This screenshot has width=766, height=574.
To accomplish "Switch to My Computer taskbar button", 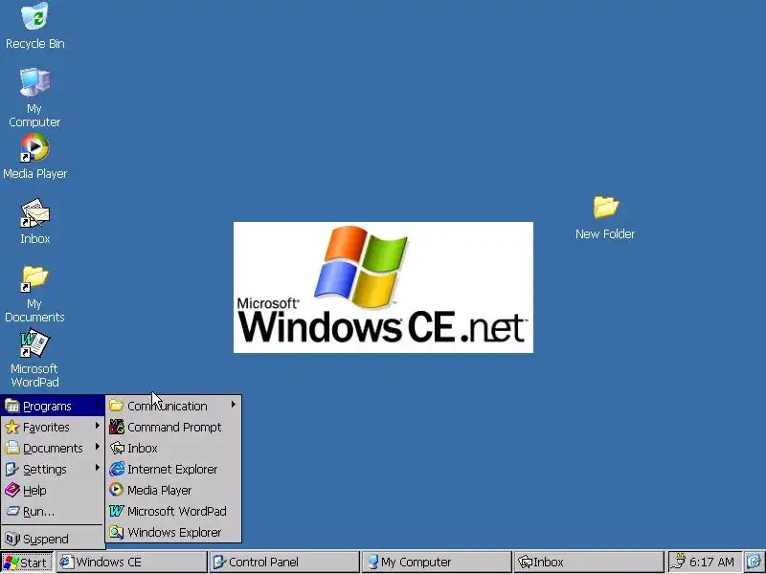I will tap(437, 563).
